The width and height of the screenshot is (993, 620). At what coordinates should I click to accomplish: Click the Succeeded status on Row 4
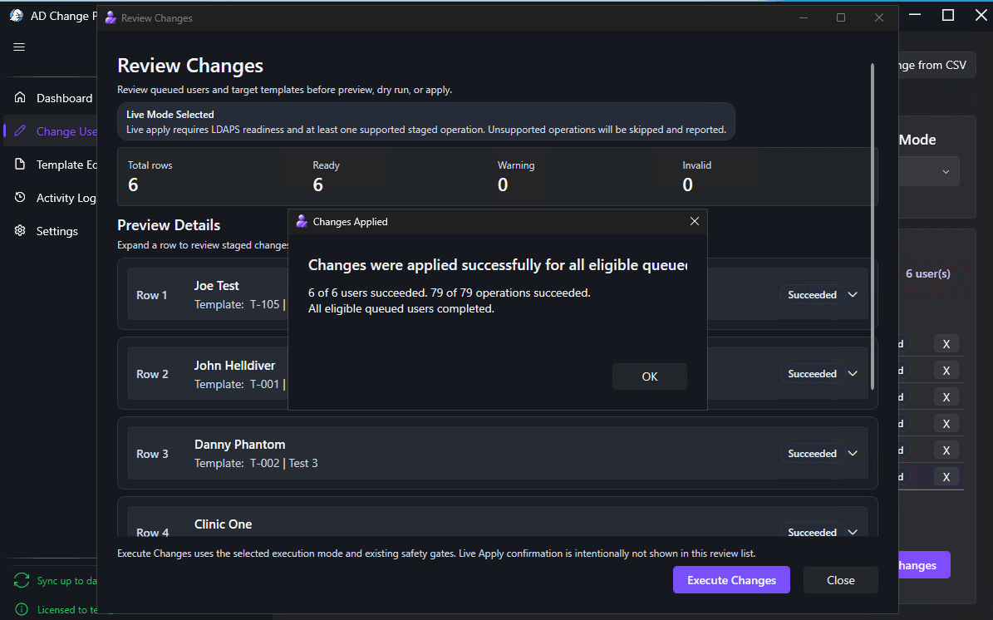(x=812, y=532)
